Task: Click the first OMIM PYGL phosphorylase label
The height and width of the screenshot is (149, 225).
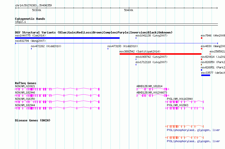Action: point(193,130)
